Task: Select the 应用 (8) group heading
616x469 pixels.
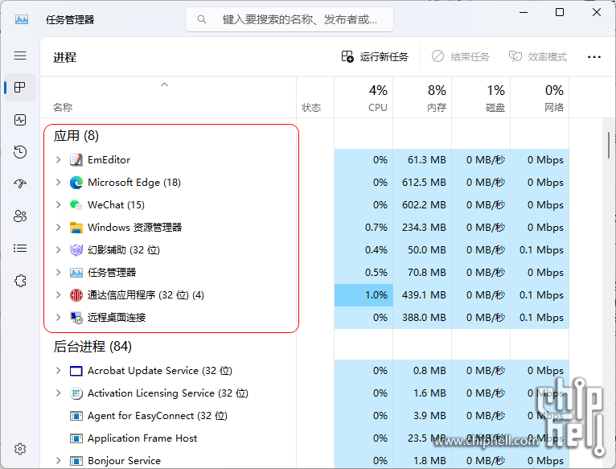Action: click(x=76, y=136)
